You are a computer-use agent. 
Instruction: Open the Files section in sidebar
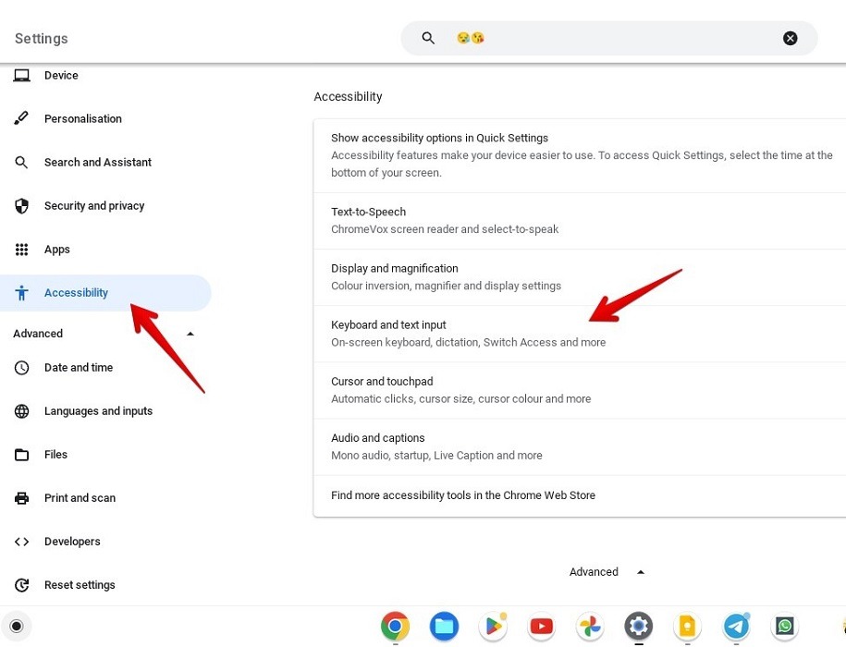pos(55,454)
